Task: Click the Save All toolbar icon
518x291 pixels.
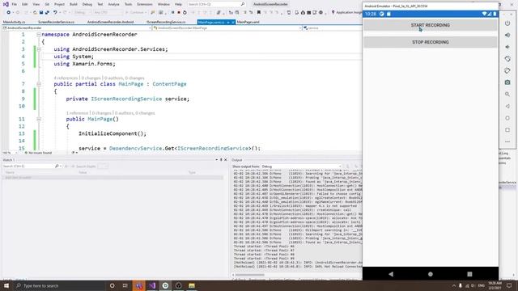Action: click(47, 13)
